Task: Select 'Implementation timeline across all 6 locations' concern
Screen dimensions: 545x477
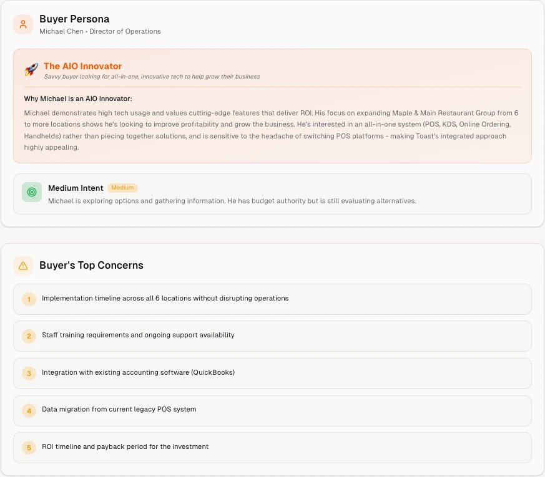Action: (x=272, y=299)
